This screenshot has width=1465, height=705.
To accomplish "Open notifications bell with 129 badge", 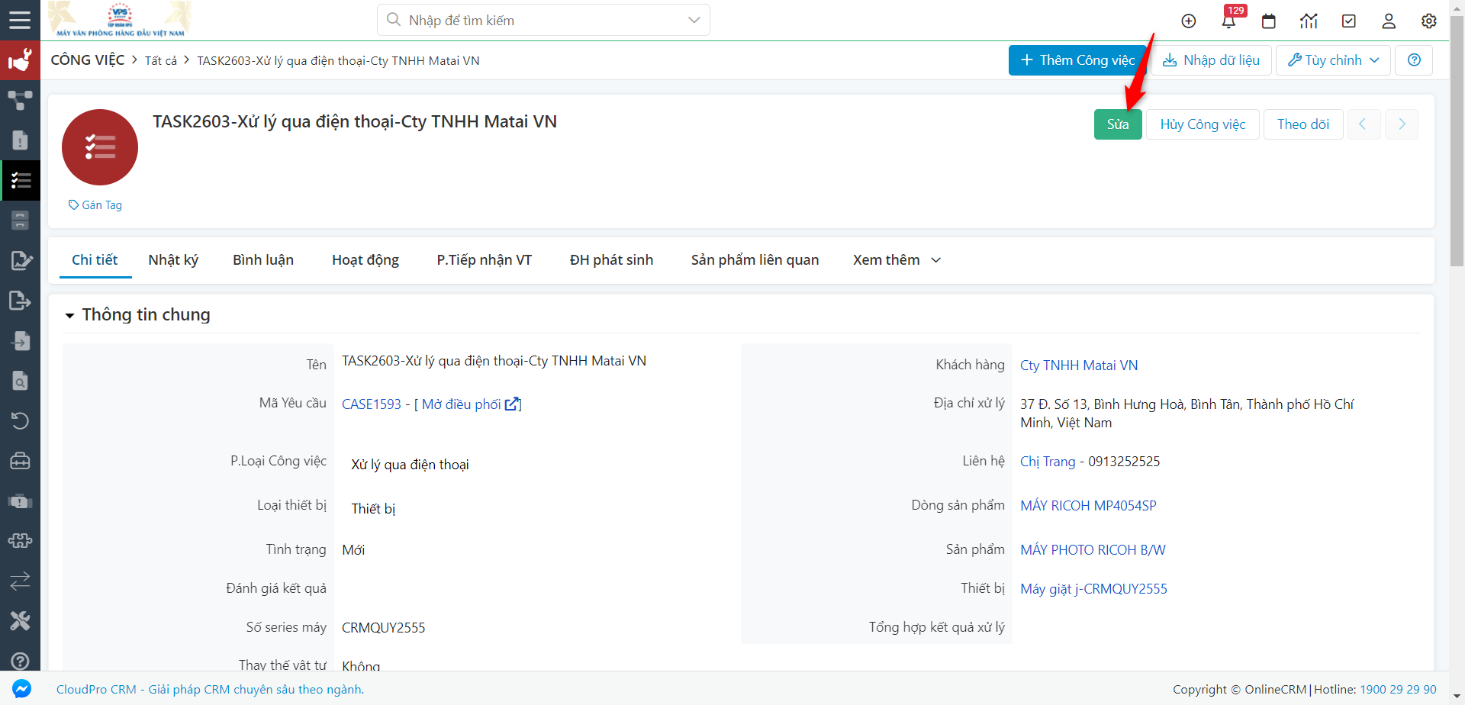I will [1229, 21].
